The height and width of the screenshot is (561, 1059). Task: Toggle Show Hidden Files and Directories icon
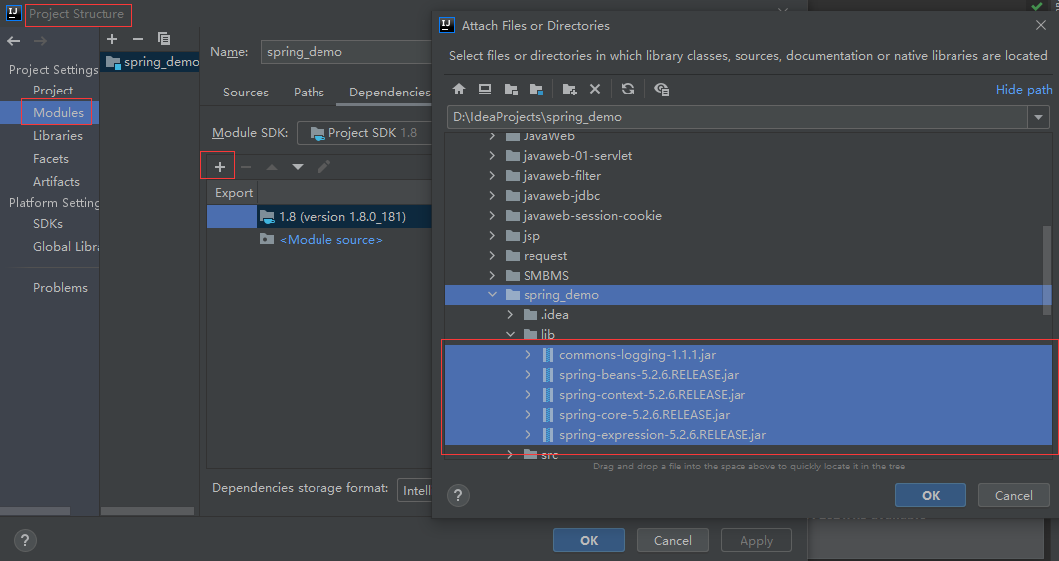(x=661, y=89)
